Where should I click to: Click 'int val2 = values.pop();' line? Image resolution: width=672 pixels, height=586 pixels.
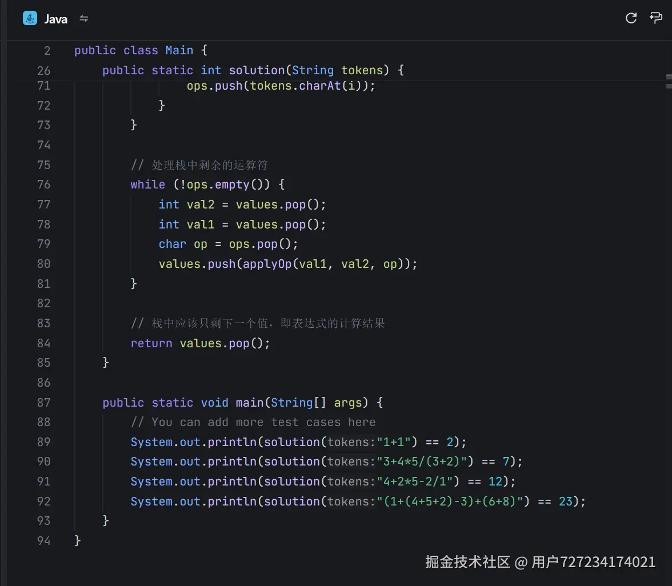click(242, 204)
